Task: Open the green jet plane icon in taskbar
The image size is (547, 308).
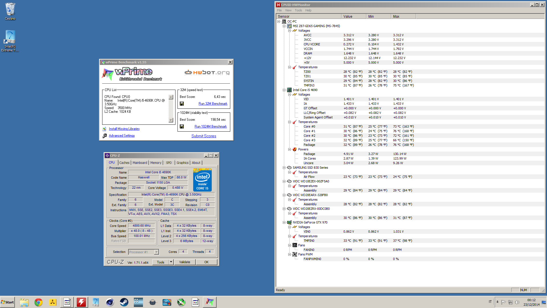Action: tap(181, 302)
